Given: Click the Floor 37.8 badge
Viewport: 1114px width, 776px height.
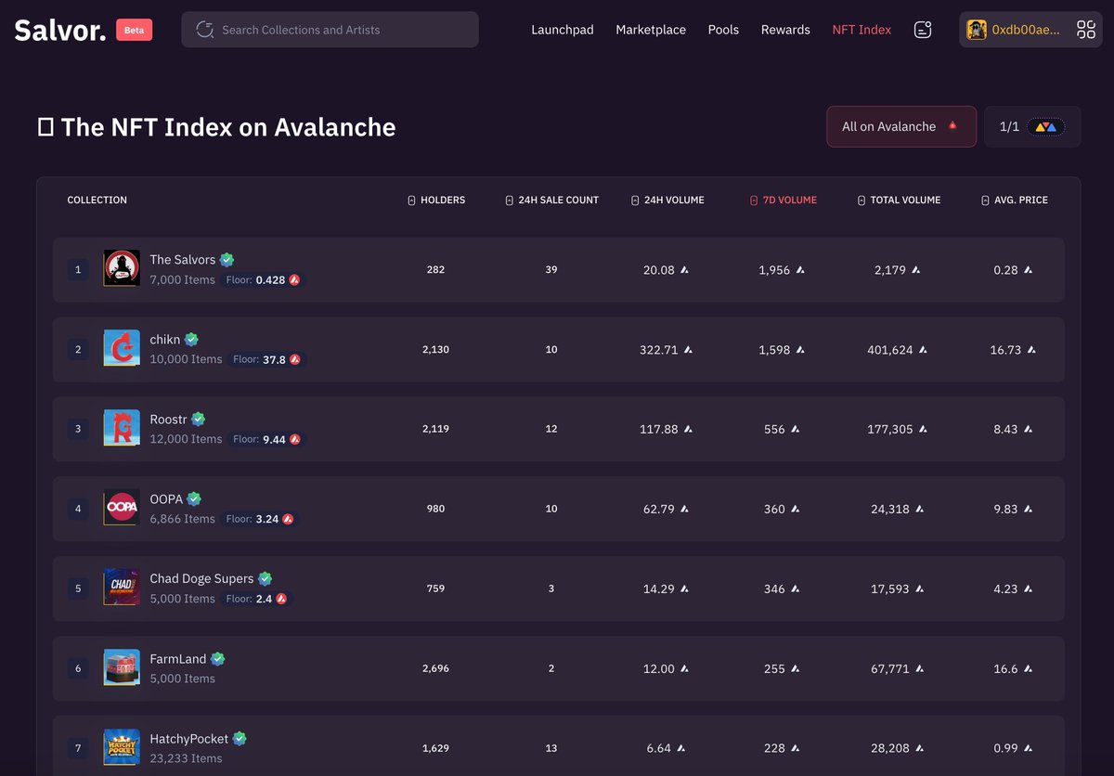Looking at the screenshot, I should tap(267, 359).
